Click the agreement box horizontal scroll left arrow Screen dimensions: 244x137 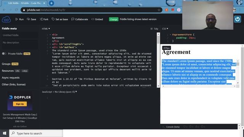click(163, 86)
